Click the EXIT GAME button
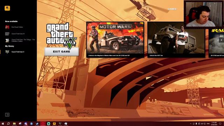Viewport: 224px width, 126px height. (62, 51)
